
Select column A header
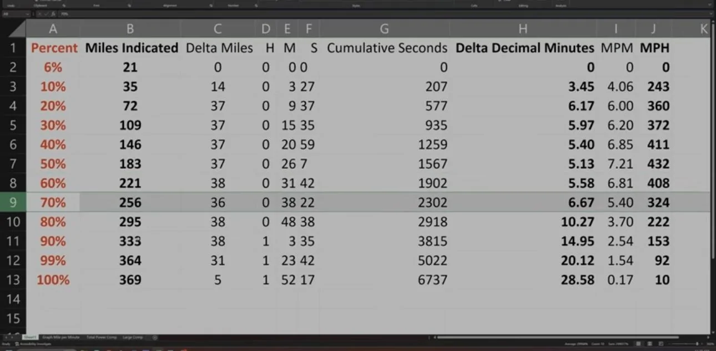53,29
